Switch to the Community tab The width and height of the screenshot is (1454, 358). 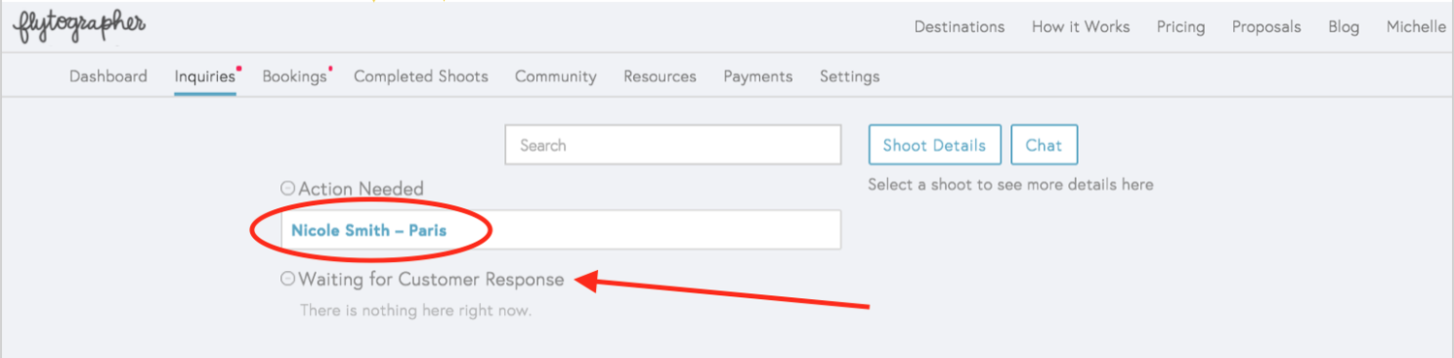tap(555, 76)
